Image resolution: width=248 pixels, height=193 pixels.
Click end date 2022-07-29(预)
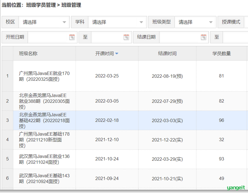(167, 101)
